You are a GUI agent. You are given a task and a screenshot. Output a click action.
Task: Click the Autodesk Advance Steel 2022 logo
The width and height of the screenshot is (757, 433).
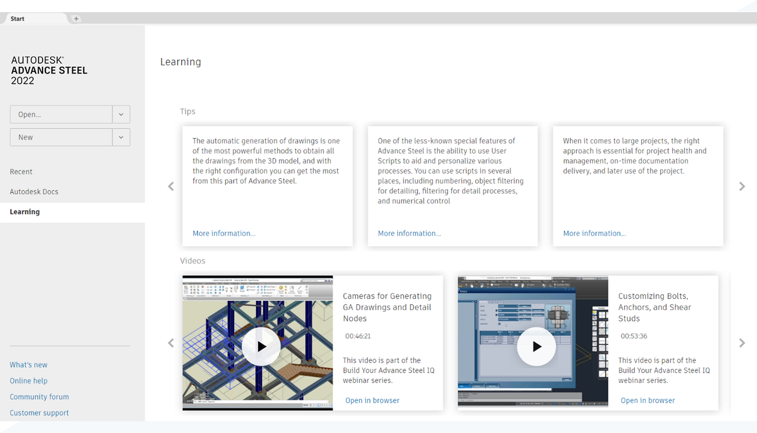[x=49, y=70]
